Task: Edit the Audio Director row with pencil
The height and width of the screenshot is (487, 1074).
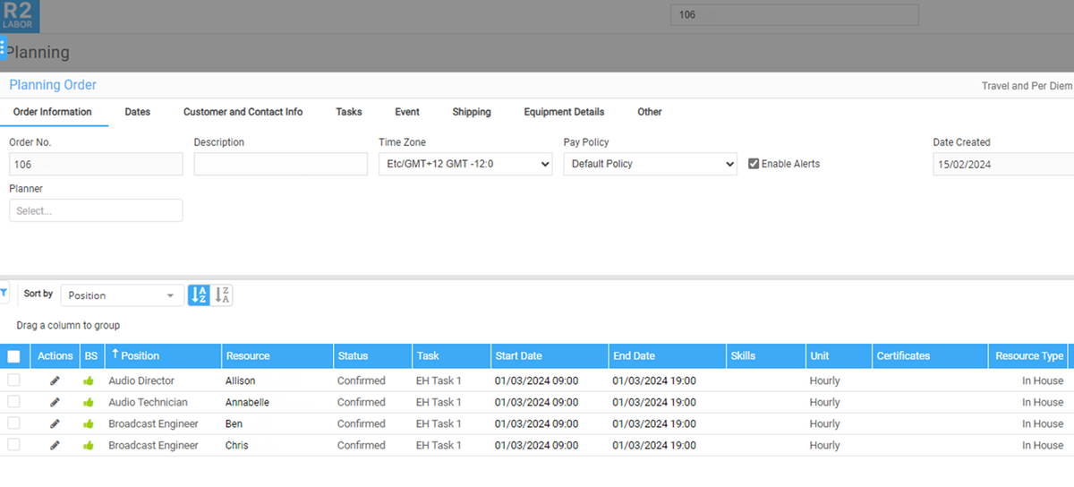Action: coord(55,381)
